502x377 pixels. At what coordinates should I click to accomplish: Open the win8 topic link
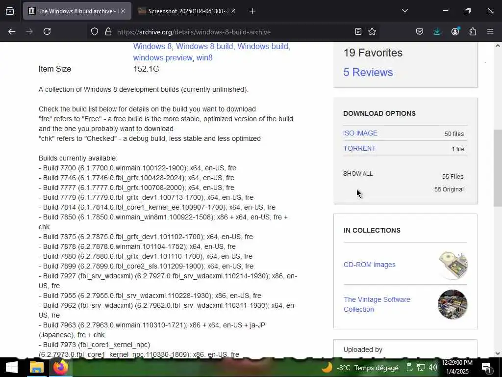pyautogui.click(x=204, y=58)
